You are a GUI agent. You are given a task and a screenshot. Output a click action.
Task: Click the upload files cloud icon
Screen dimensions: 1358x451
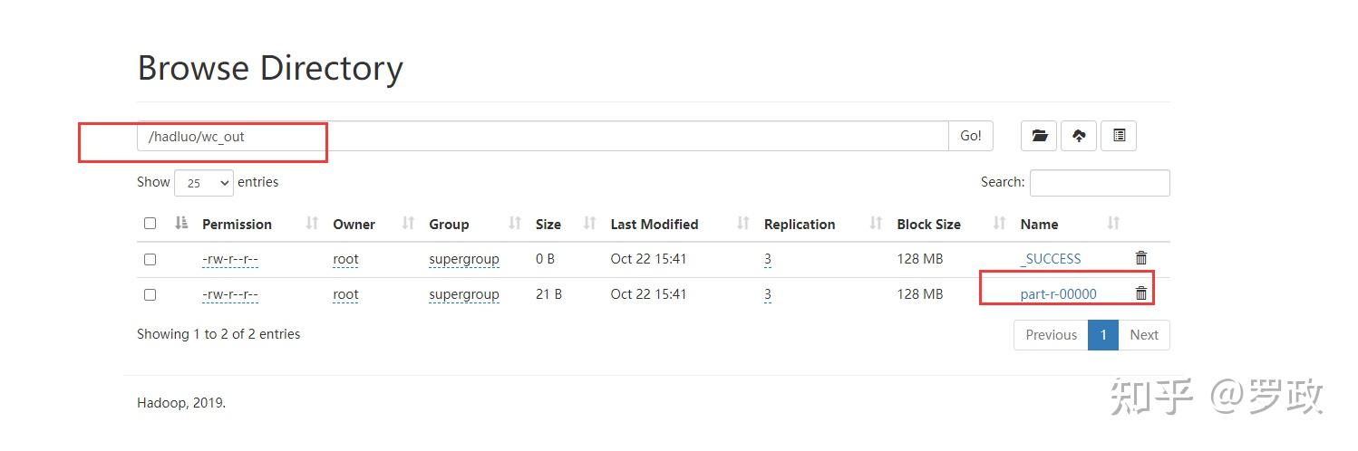1079,136
